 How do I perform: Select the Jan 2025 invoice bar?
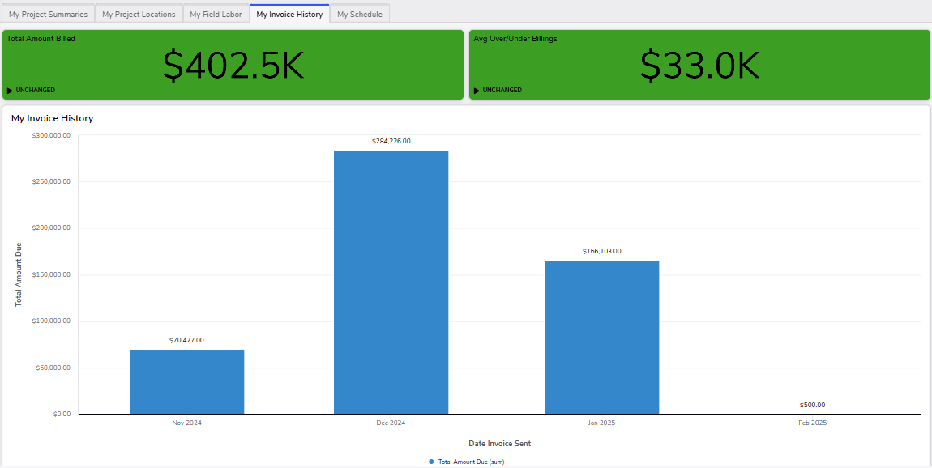pos(601,336)
